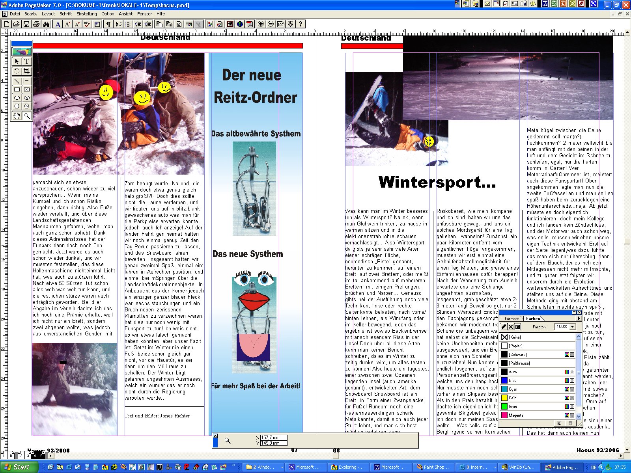Select the diagonal Line tool
Viewport: 631px width, 473px height.
17,81
